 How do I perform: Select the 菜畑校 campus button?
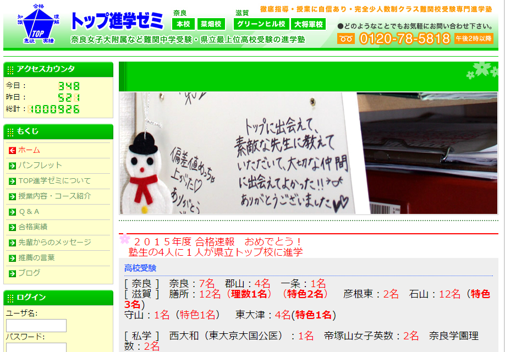click(211, 24)
